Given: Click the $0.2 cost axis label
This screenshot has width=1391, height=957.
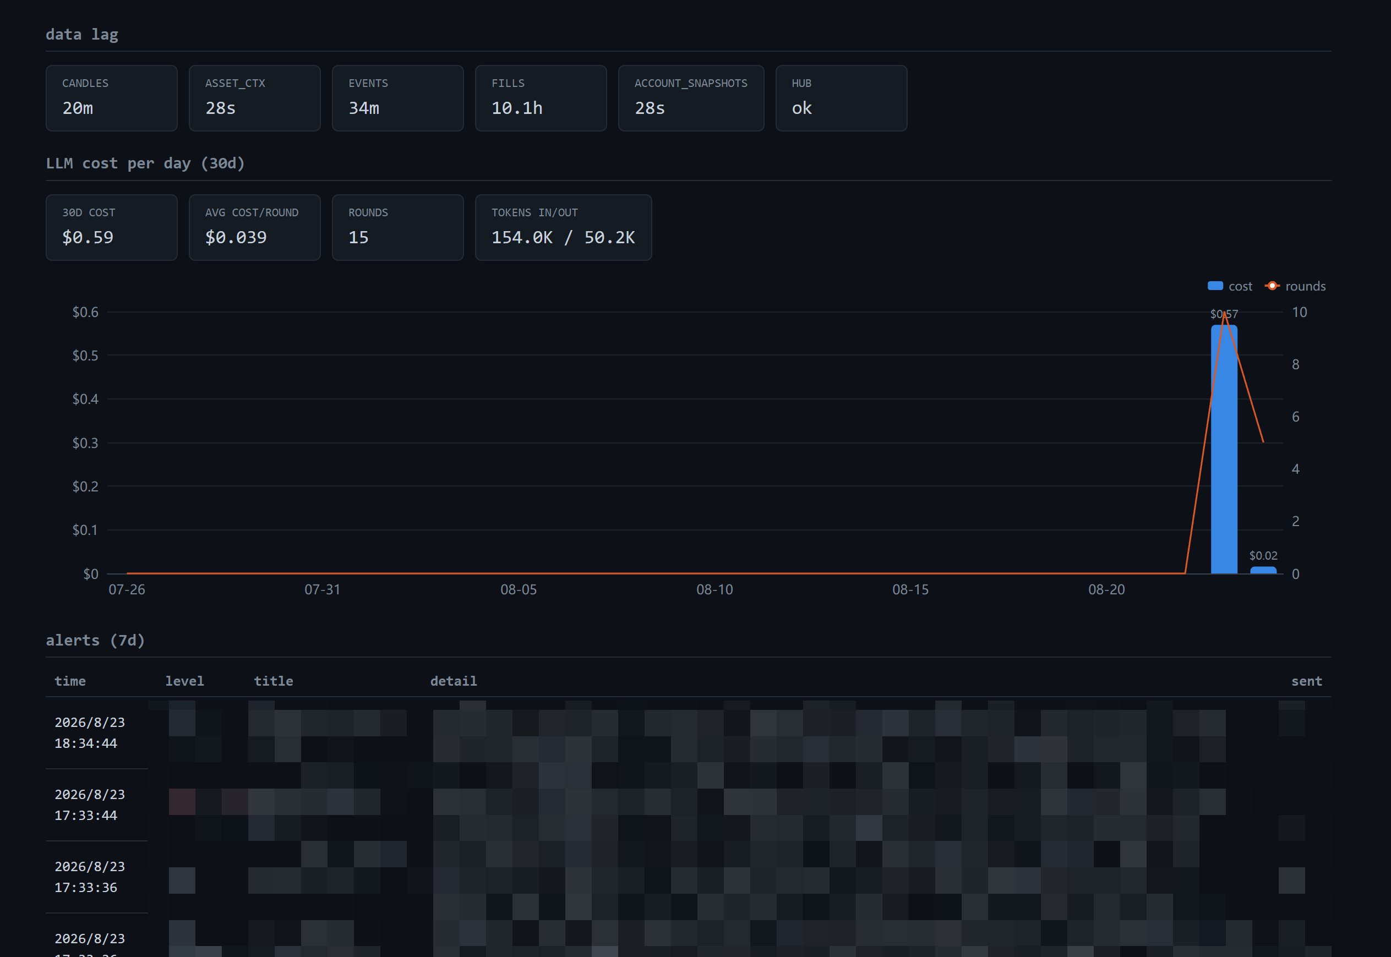Looking at the screenshot, I should (x=85, y=486).
